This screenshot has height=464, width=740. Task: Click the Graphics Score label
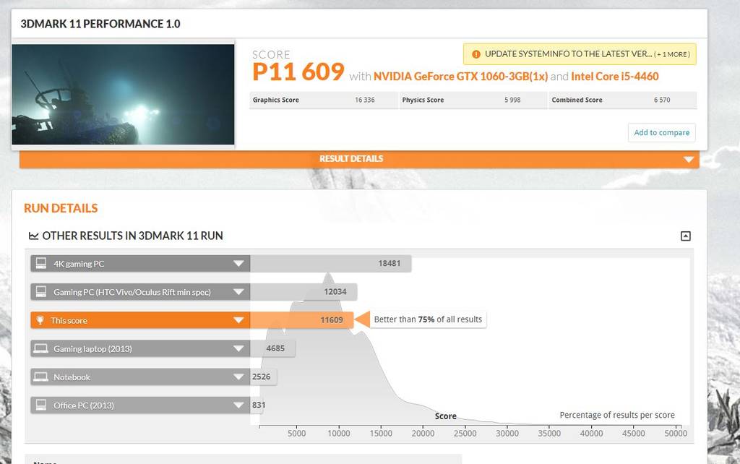pos(276,100)
